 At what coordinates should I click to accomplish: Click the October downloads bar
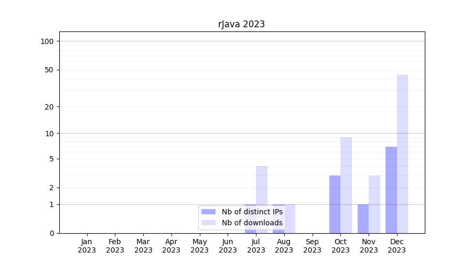(x=346, y=185)
